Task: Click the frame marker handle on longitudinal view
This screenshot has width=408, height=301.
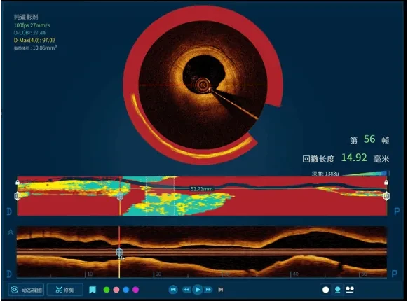Action: point(119,253)
